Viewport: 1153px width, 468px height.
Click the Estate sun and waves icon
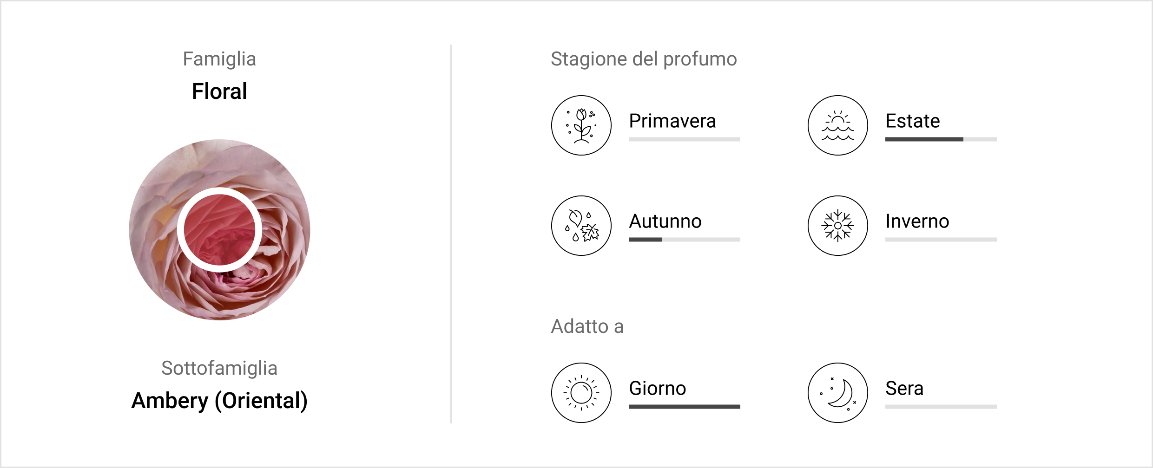[837, 125]
